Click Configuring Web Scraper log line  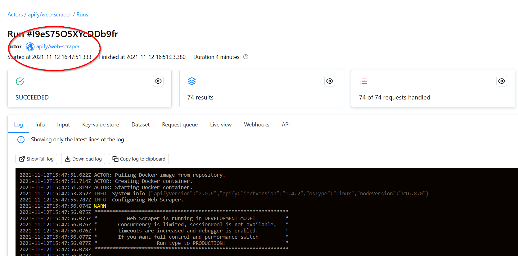101,200
